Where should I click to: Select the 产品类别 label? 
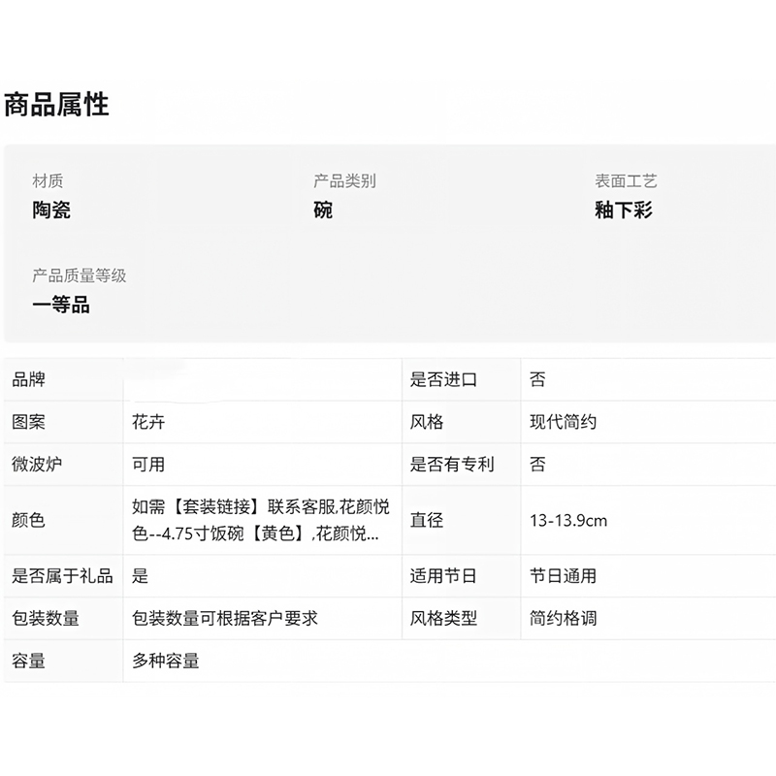point(345,181)
